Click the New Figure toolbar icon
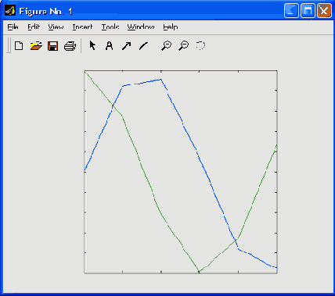Image resolution: width=335 pixels, height=296 pixels. tap(19, 46)
